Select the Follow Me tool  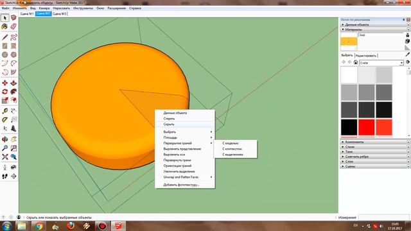click(13, 92)
